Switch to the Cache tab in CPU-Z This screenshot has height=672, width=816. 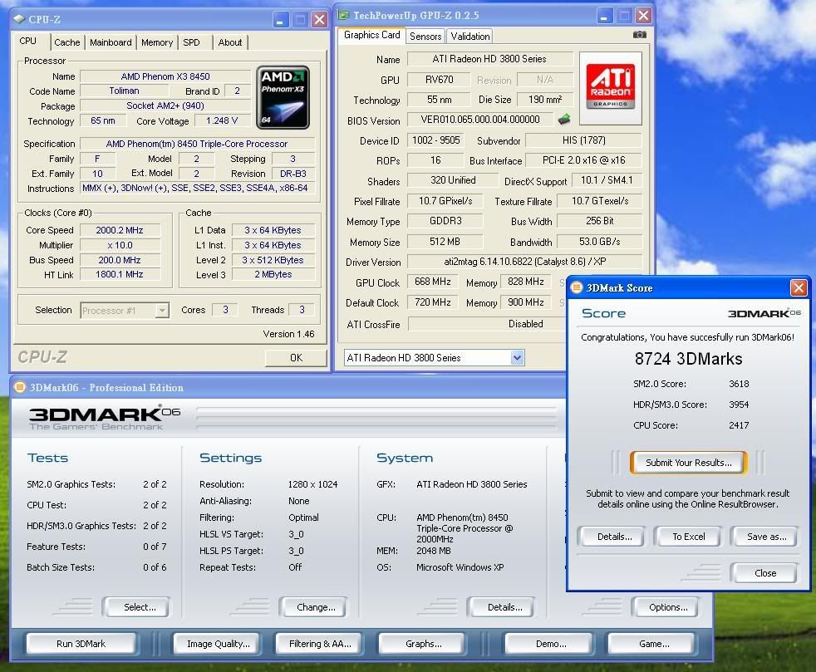click(x=67, y=42)
